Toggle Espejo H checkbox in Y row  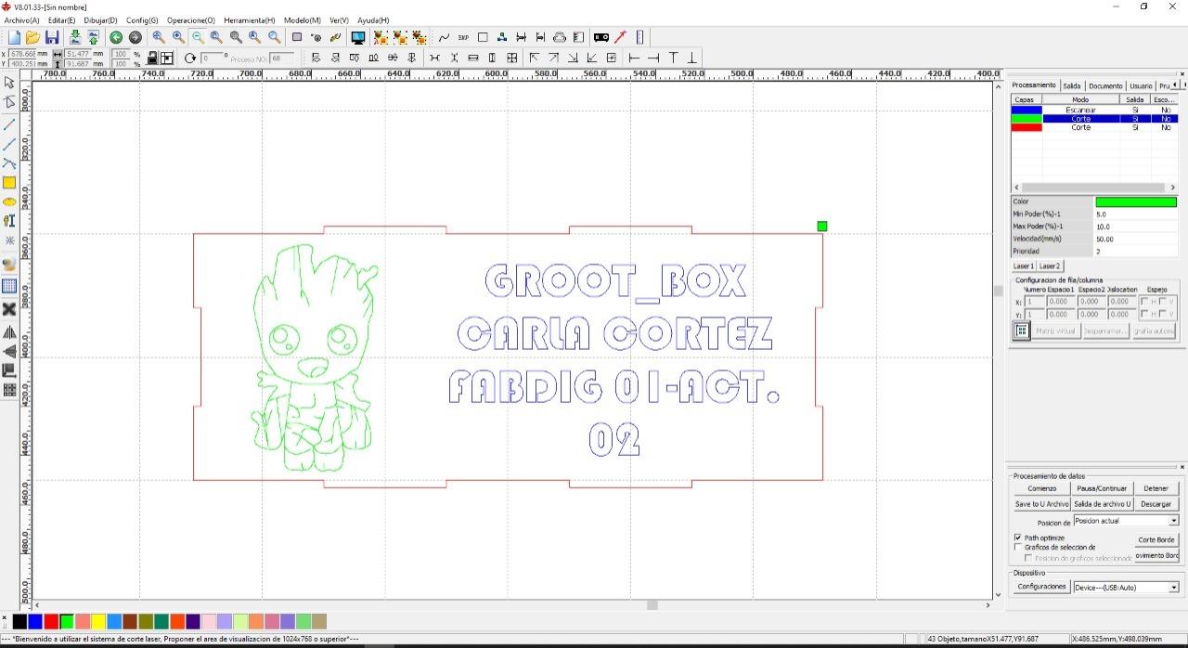pyautogui.click(x=1143, y=314)
